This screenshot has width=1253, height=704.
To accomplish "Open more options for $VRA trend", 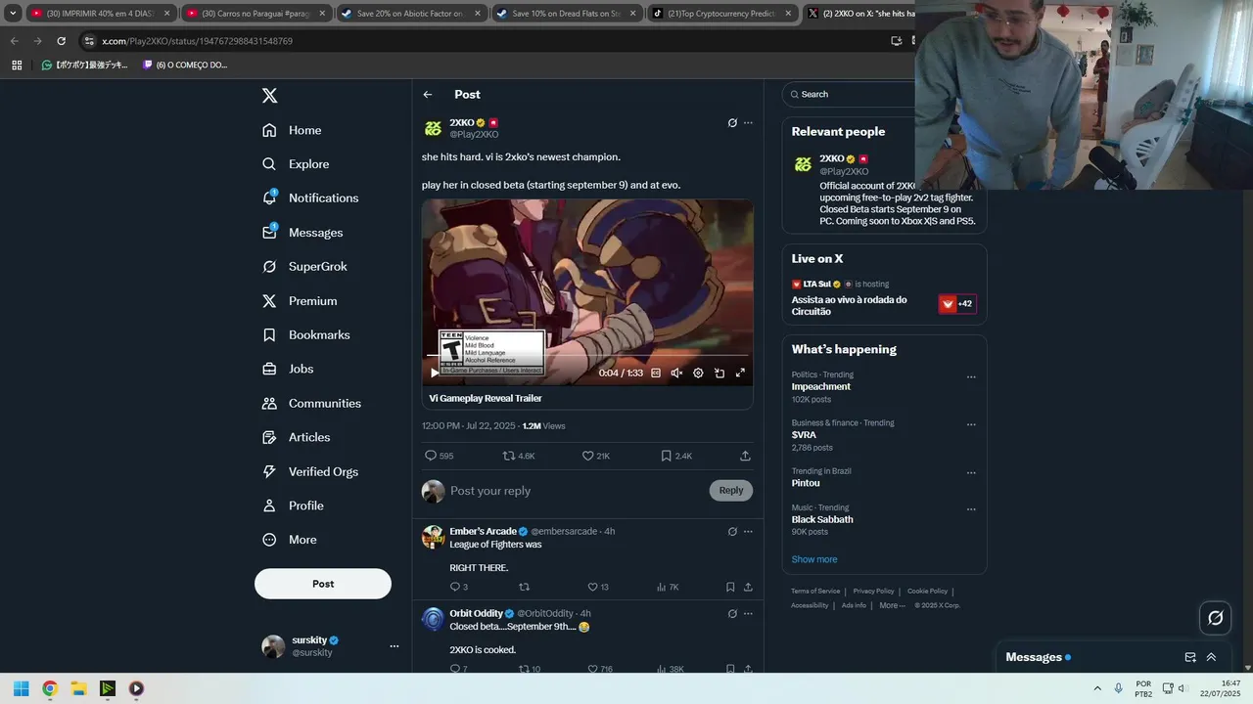I will pos(971,424).
